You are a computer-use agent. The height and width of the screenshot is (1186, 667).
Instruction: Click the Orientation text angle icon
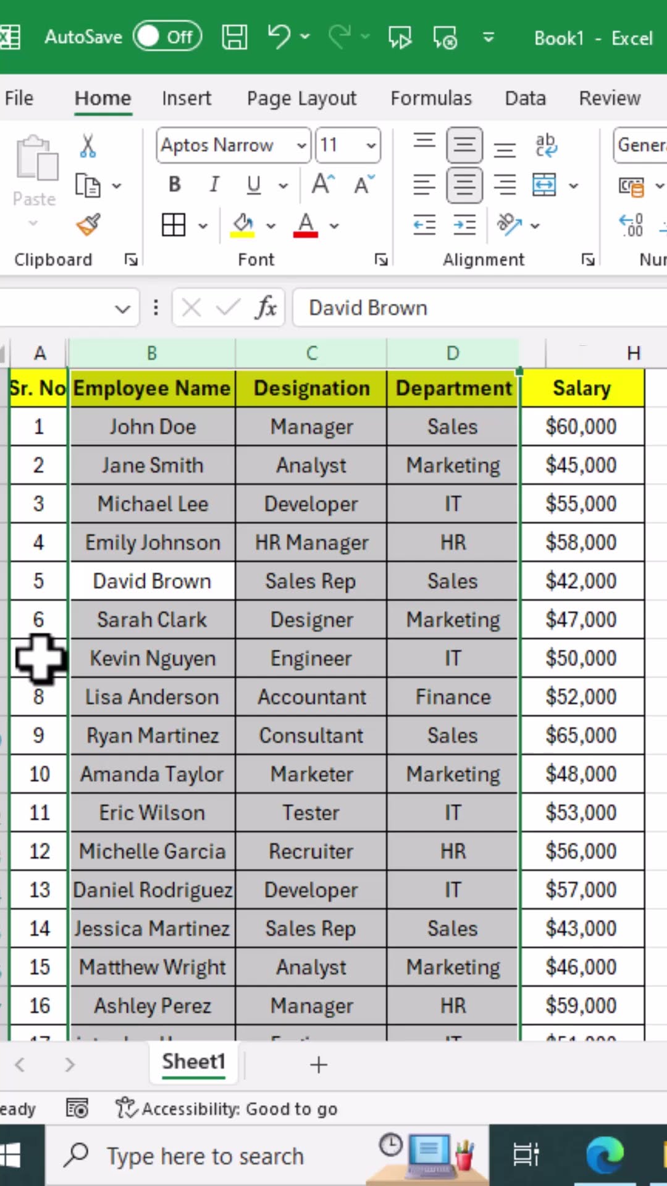[510, 225]
